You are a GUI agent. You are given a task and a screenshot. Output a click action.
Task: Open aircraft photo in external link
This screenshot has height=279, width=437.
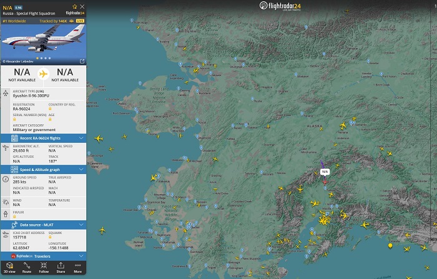82,61
